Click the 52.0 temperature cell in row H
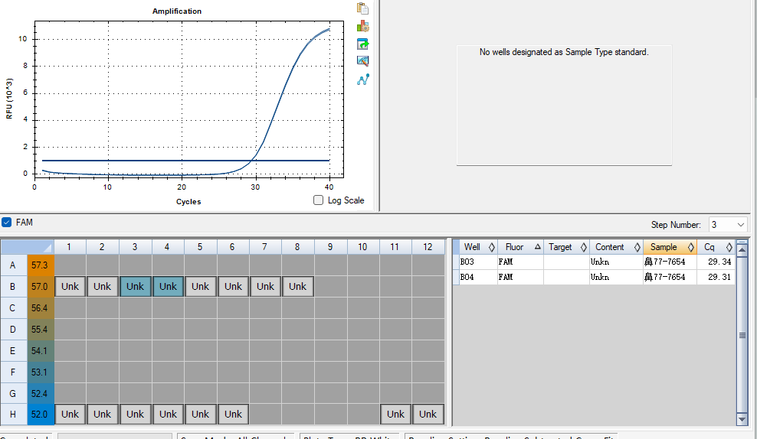The image size is (757, 439). (x=40, y=414)
